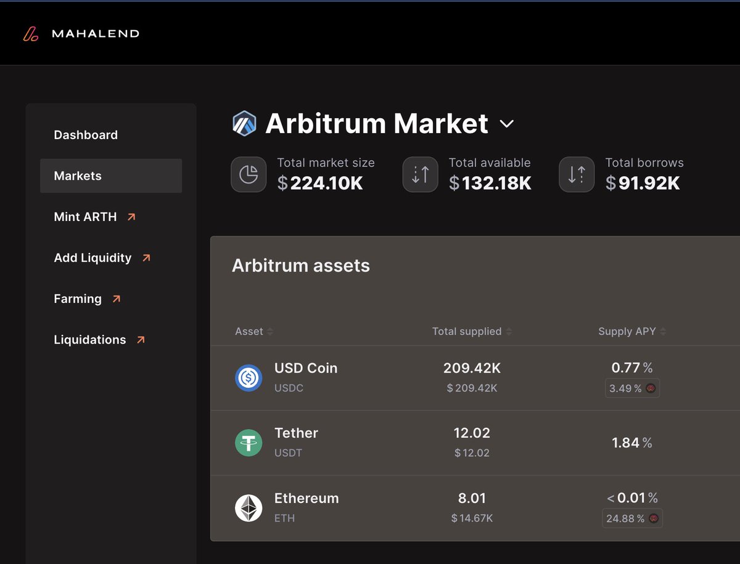Open the Tether asset row

click(475, 443)
